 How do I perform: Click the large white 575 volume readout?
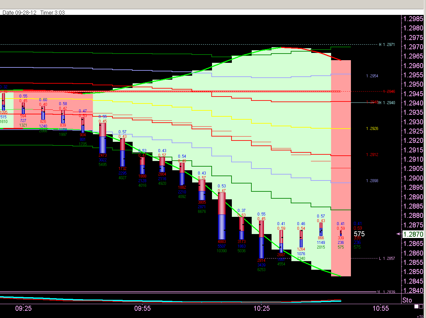pyautogui.click(x=359, y=234)
